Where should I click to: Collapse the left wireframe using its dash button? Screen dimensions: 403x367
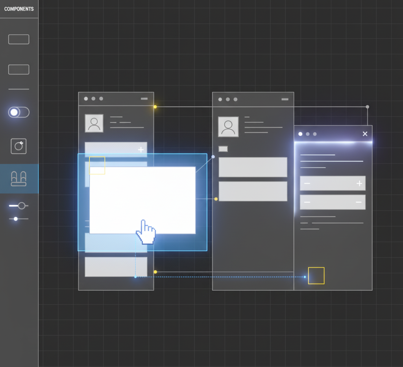144,99
